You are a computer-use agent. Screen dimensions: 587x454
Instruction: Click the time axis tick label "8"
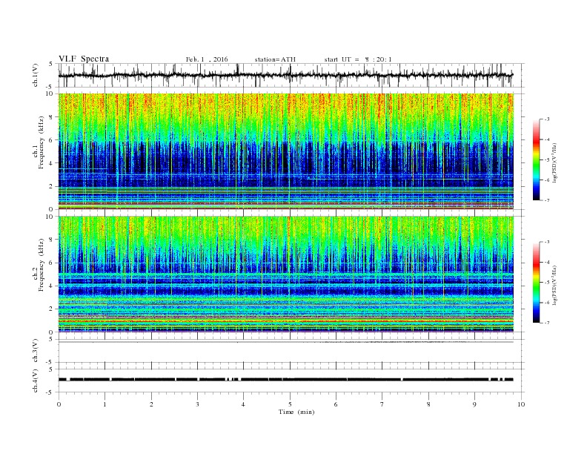coord(428,404)
